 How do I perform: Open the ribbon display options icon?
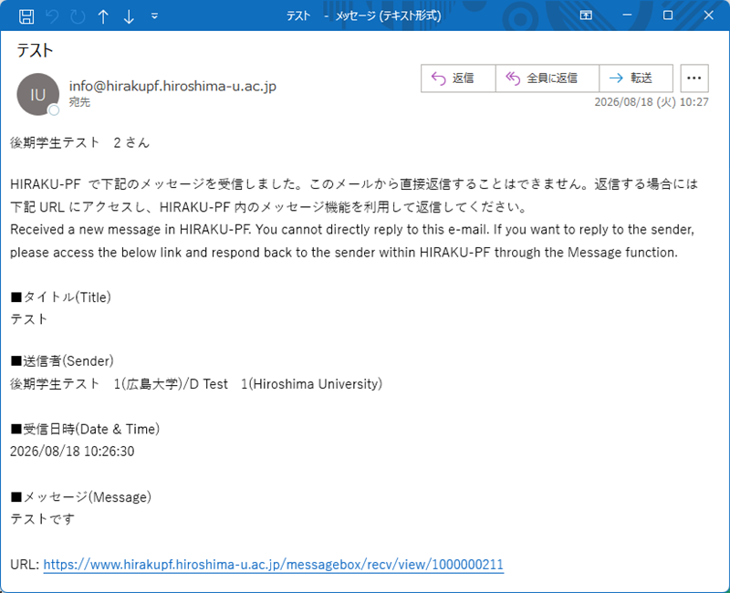(x=586, y=16)
